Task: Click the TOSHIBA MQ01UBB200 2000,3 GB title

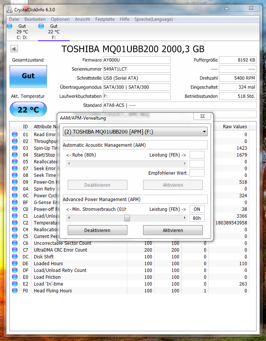Action: tap(133, 49)
